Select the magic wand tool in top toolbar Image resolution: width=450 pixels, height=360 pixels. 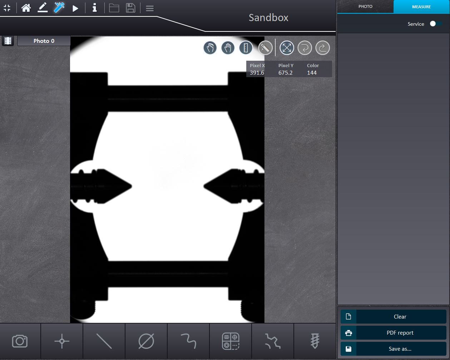(x=59, y=8)
